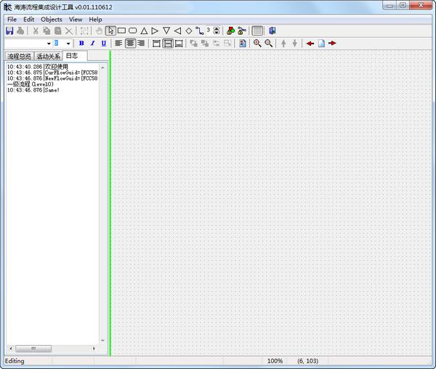
Task: Click the zoom out magnifier
Action: tap(269, 44)
